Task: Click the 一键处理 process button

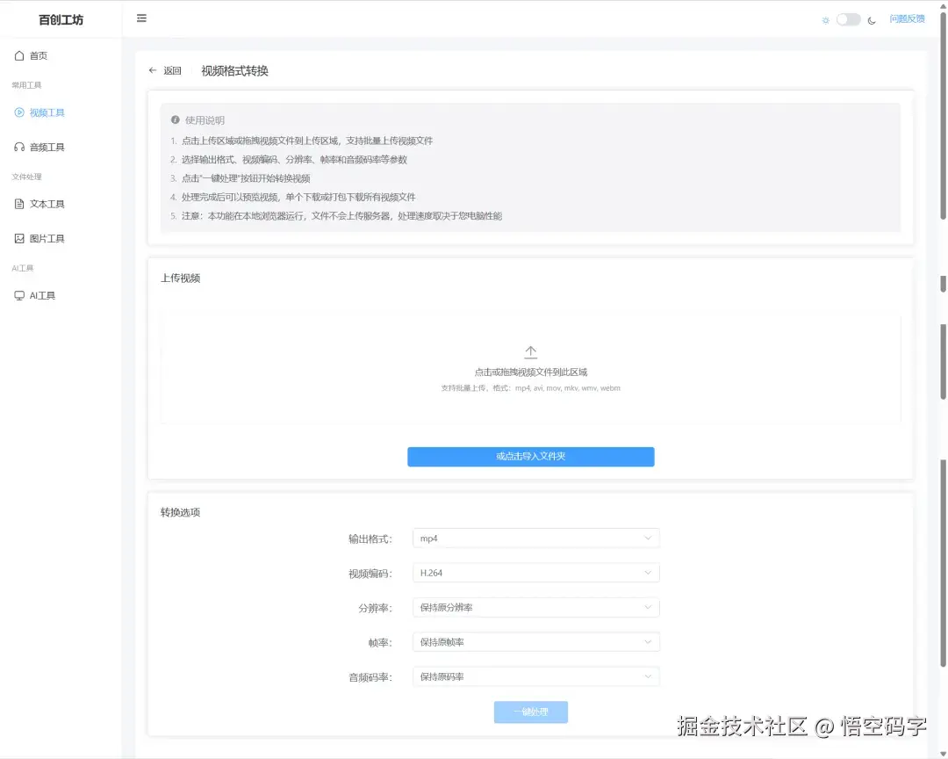Action: tap(530, 712)
